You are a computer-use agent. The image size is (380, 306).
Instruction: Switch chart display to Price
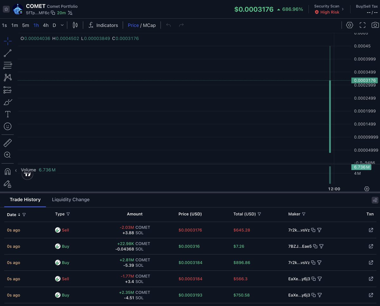point(133,25)
